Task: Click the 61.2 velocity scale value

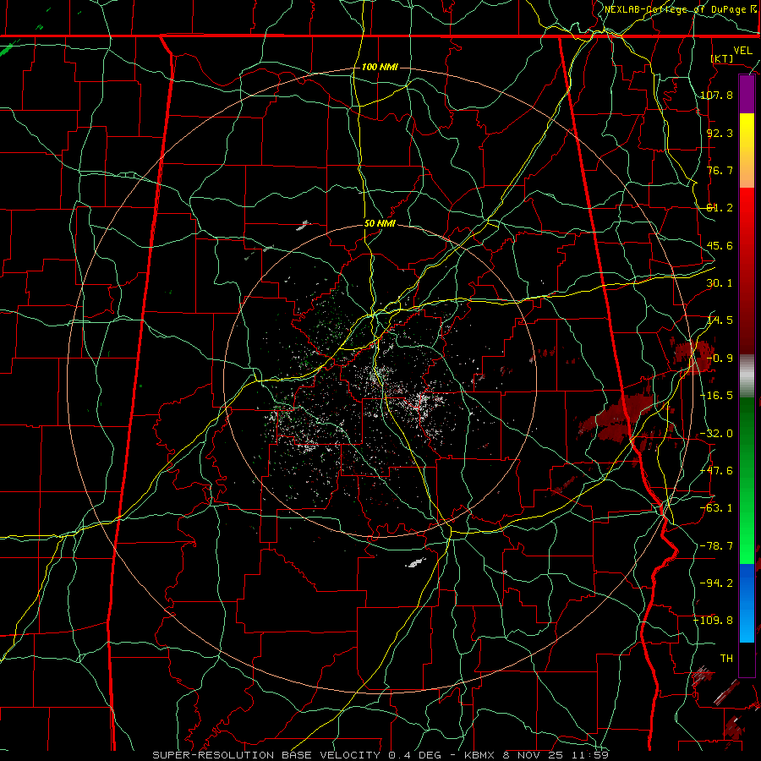Action: pos(720,208)
